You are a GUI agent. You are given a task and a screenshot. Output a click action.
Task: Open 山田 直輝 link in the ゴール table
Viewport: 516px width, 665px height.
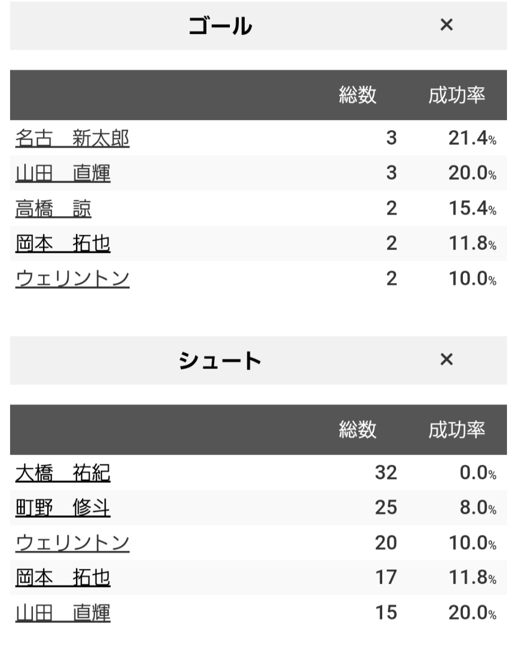(x=63, y=173)
